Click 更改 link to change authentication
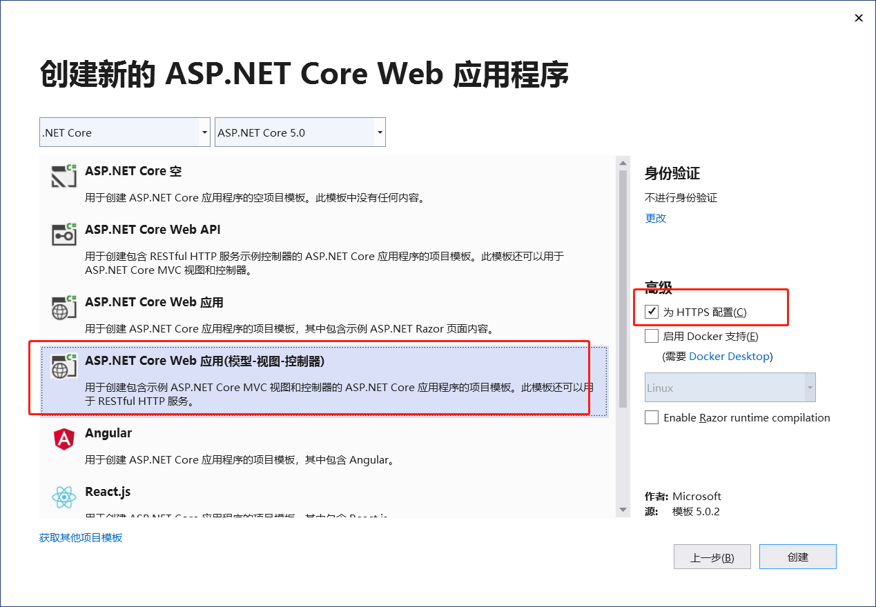Screen dimensions: 876x607 [x=656, y=218]
